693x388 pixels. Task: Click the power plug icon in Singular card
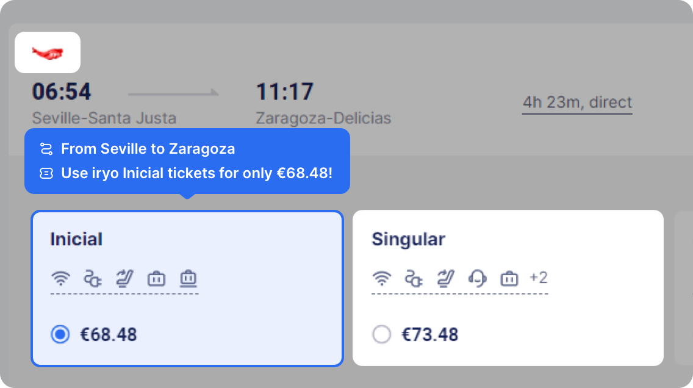[414, 279]
